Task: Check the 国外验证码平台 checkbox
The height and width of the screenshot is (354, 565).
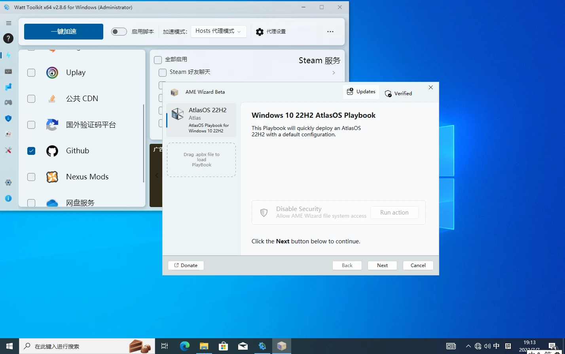Action: [x=31, y=125]
